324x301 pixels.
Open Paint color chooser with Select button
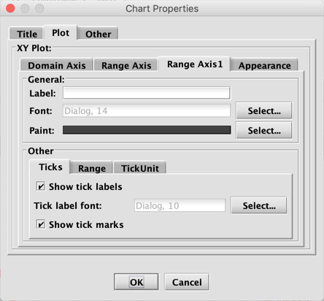264,131
